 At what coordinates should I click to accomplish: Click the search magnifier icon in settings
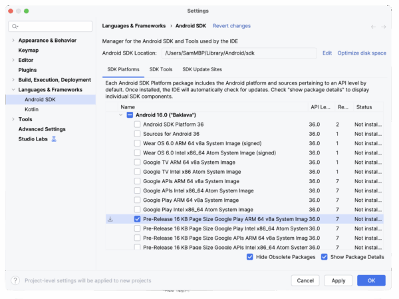[15, 26]
